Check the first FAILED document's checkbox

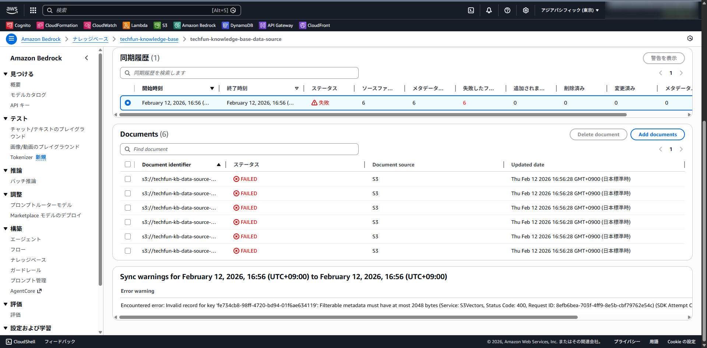tap(128, 179)
